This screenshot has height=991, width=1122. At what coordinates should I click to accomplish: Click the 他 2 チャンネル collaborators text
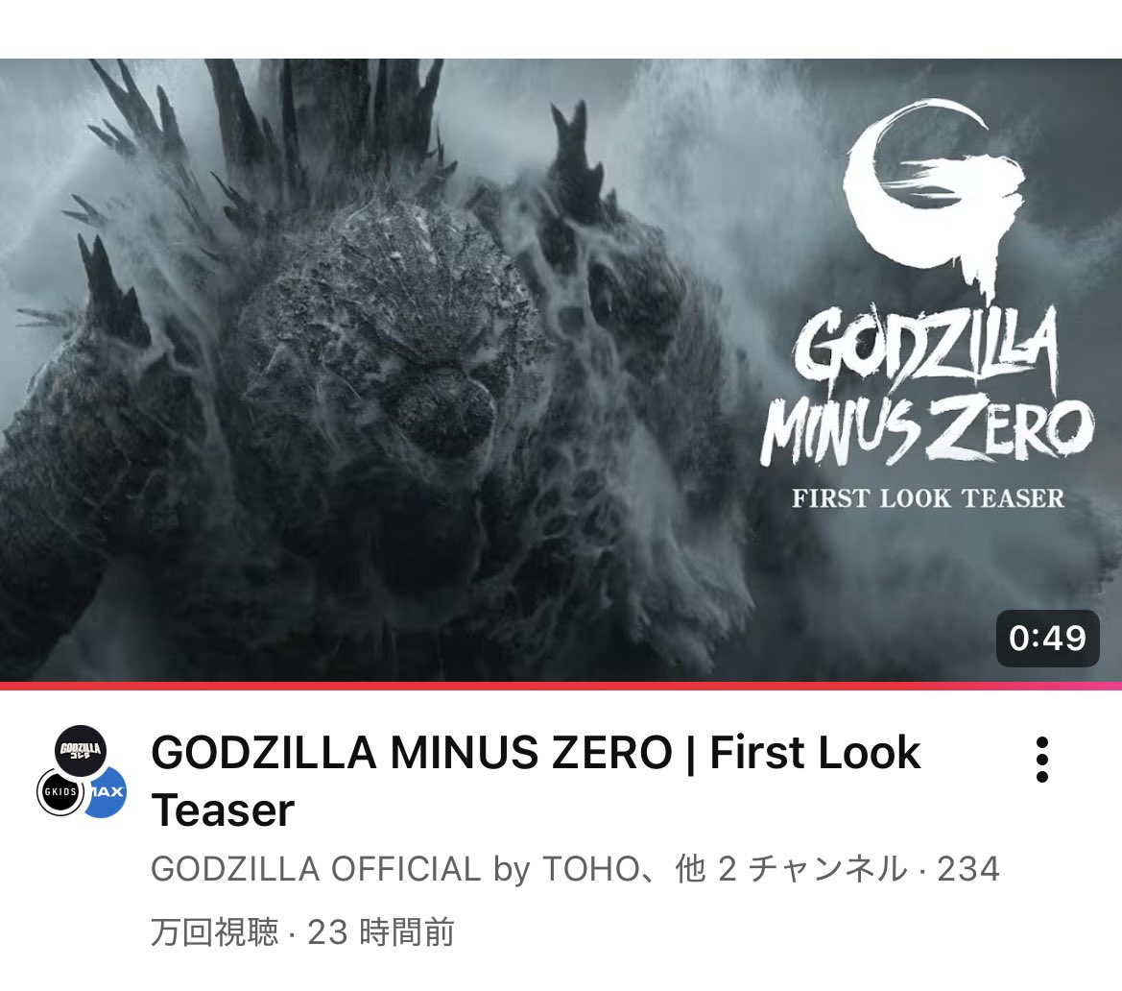(791, 869)
